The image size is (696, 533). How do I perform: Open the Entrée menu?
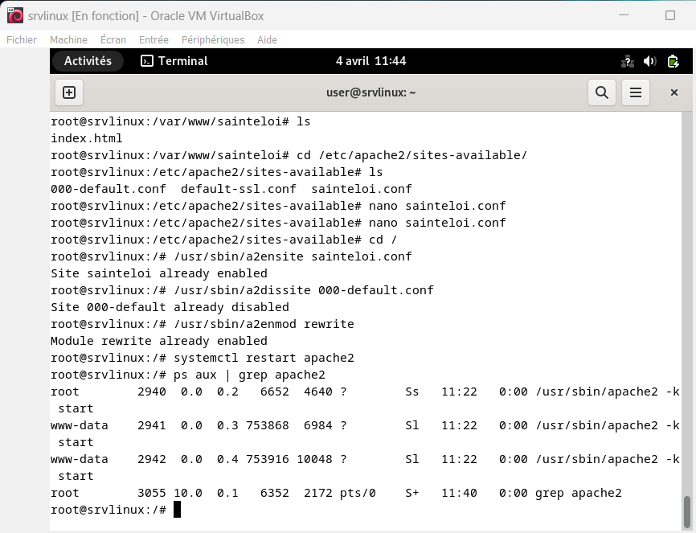154,39
